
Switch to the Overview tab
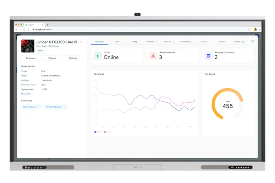tap(99, 42)
